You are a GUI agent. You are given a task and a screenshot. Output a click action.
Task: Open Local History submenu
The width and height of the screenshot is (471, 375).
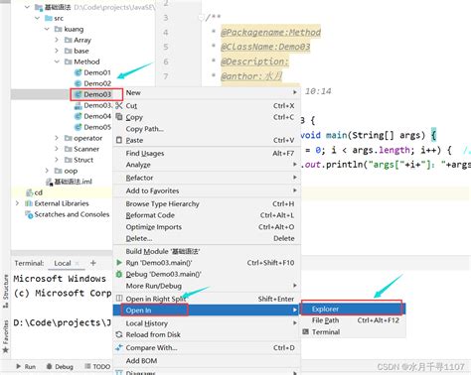(207, 323)
